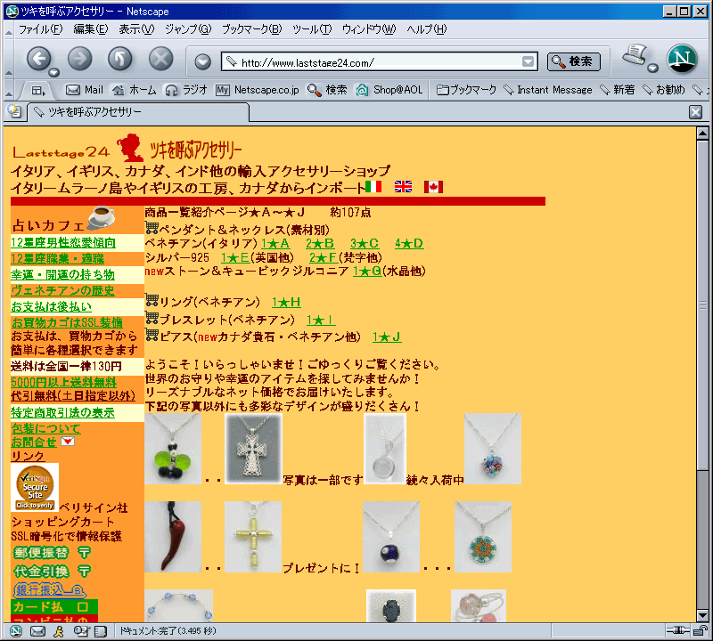This screenshot has height=641, width=713.
Task: Click the Mail toolbar shortcut
Action: pyautogui.click(x=85, y=90)
